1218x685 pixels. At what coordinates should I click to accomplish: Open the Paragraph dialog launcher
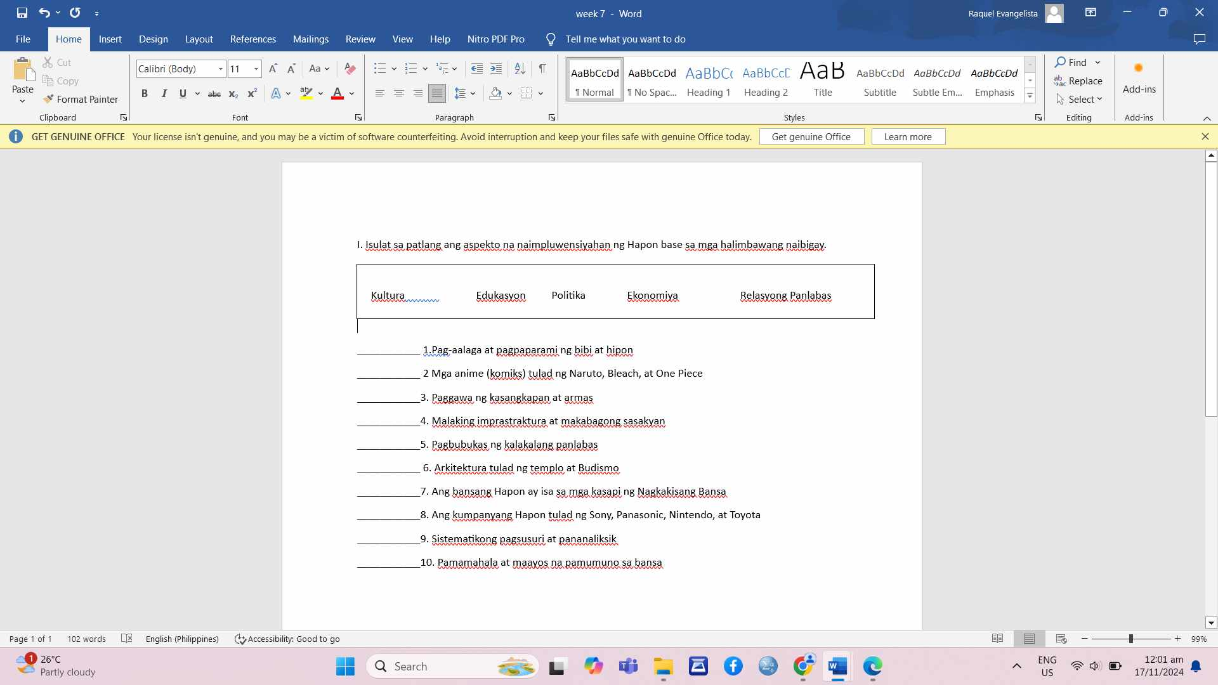(x=552, y=117)
